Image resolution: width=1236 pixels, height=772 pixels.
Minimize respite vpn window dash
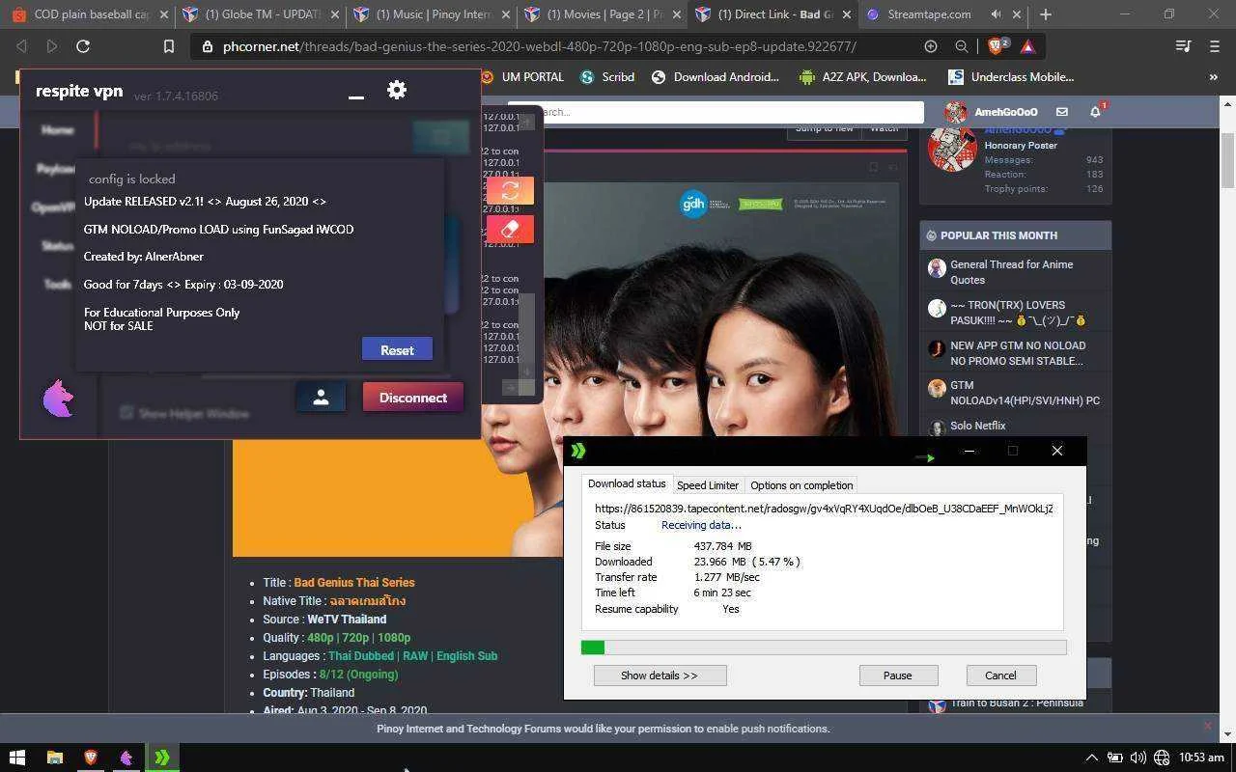[x=356, y=96]
